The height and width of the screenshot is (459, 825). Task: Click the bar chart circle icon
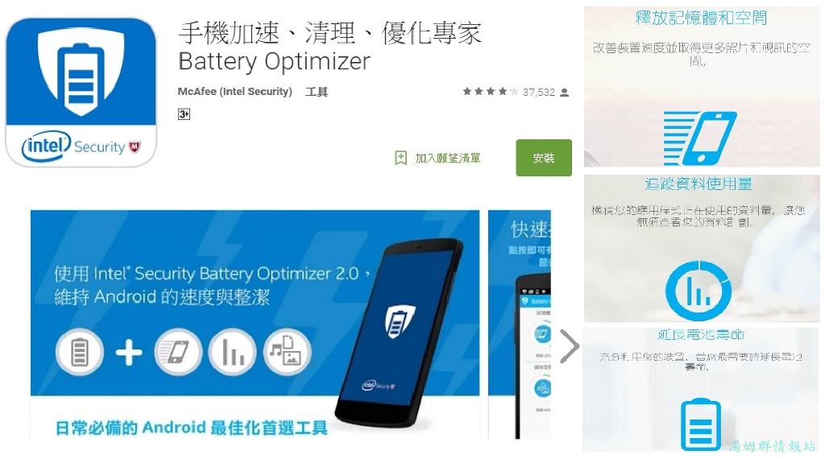pos(233,352)
